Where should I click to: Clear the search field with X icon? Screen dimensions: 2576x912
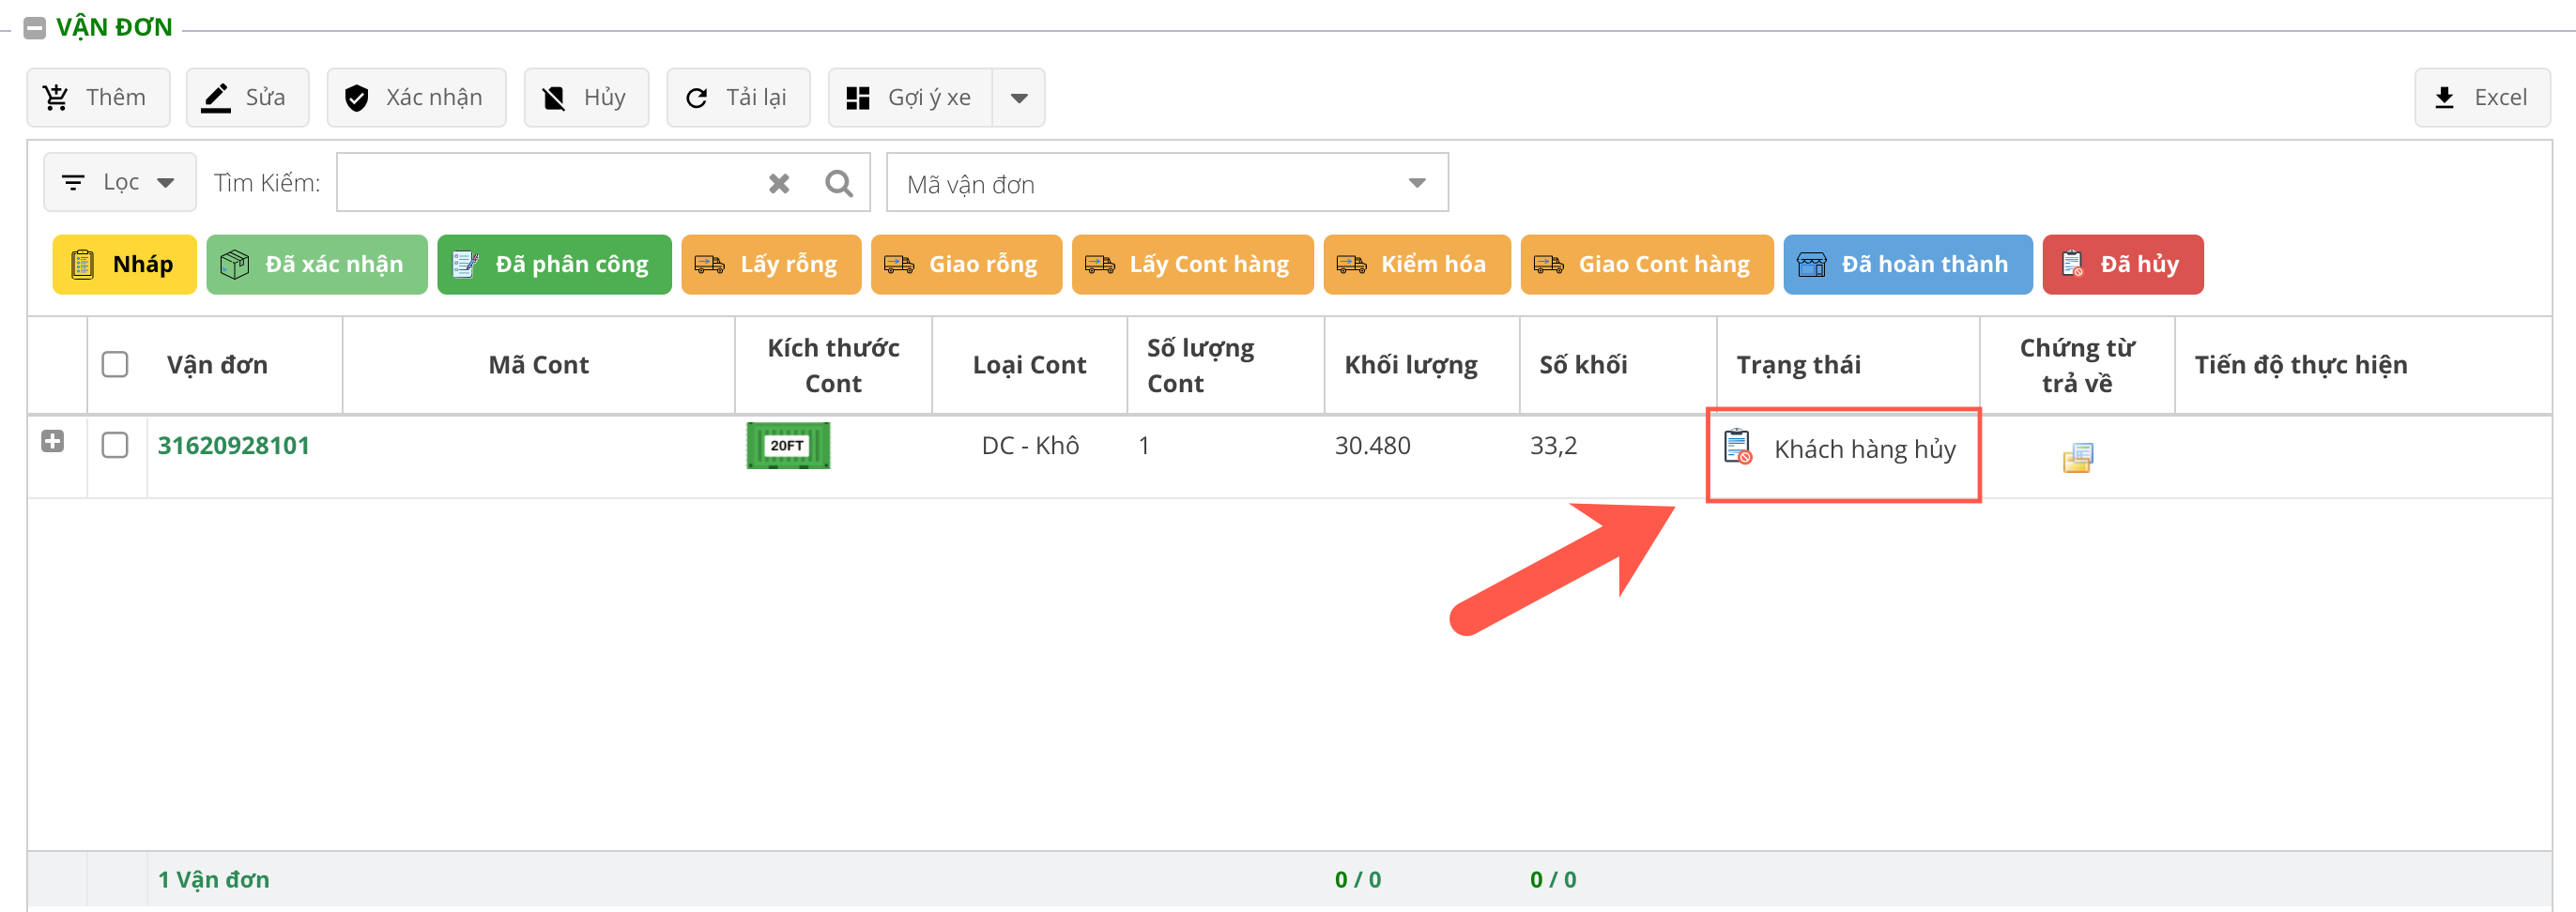point(778,183)
